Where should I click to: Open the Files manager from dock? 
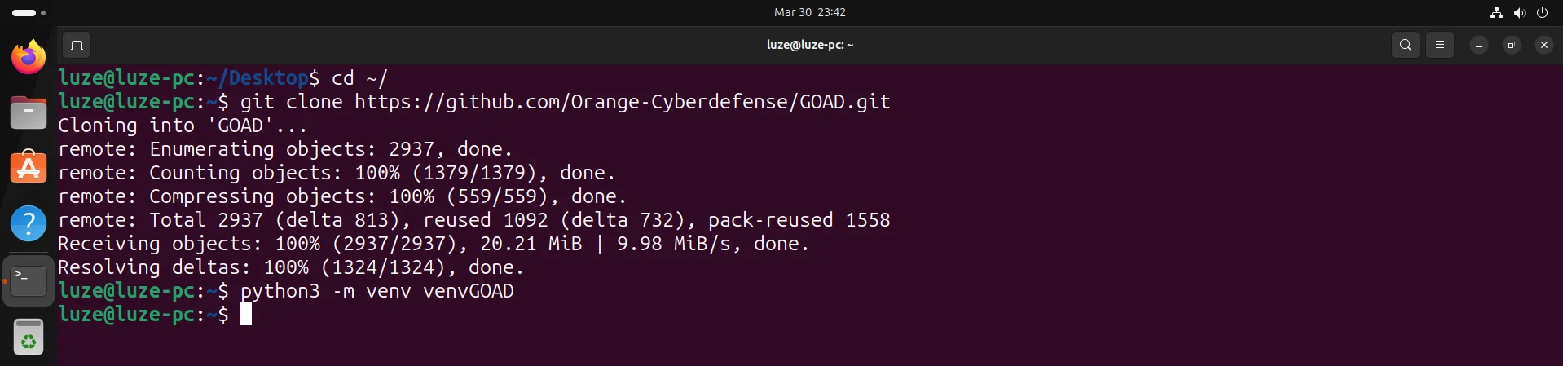[x=29, y=112]
